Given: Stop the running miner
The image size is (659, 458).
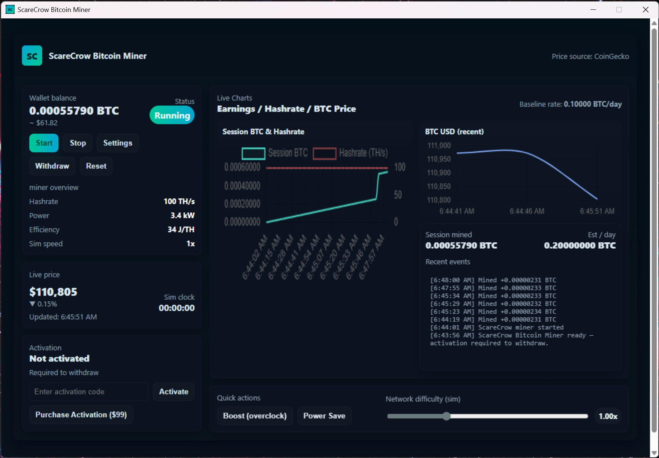Looking at the screenshot, I should [x=77, y=143].
